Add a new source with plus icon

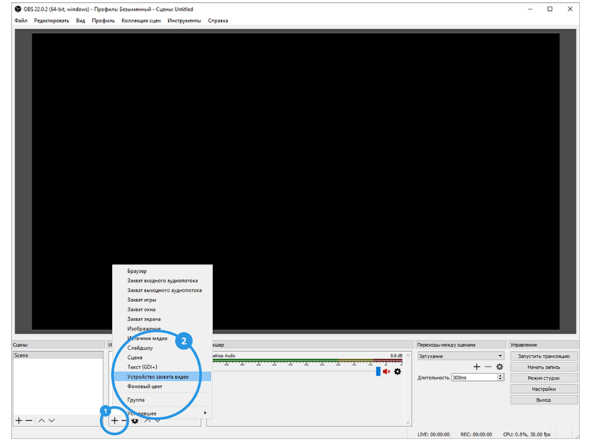point(115,421)
